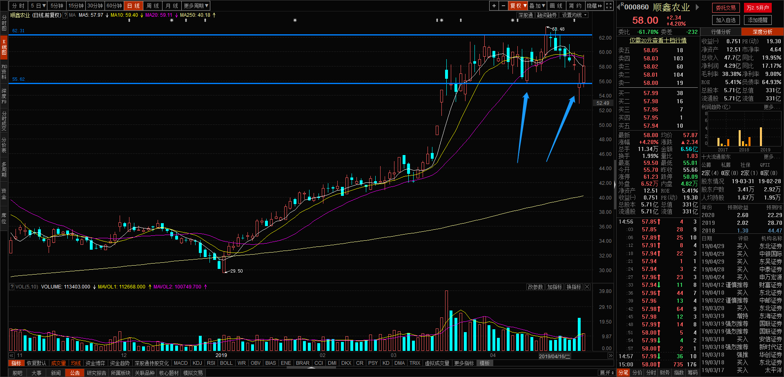Viewport: 784px width, 377px height.
Task: Open 叠加 overlay dropdown
Action: [x=537, y=6]
